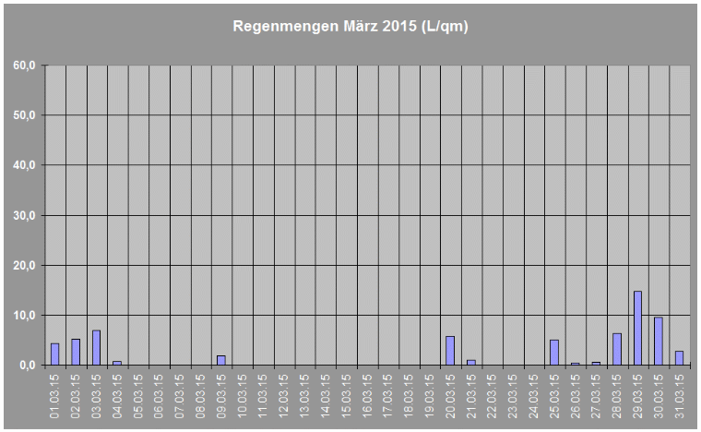
Task: Select the x-axis date label 23.03.15
Action: click(x=513, y=395)
